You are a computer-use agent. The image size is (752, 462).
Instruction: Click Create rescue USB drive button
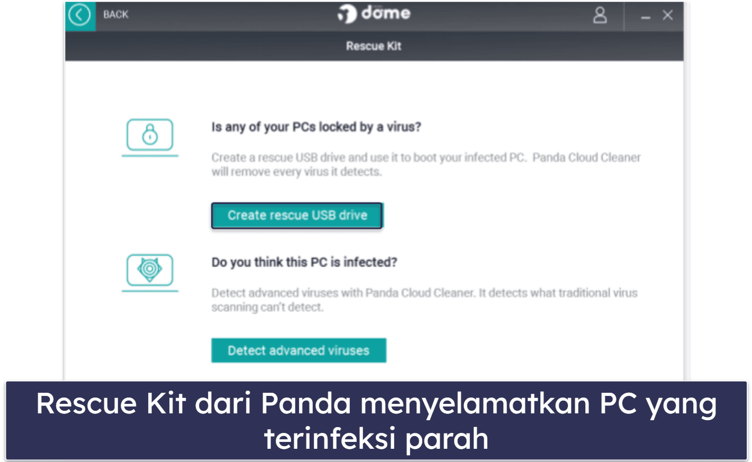pos(297,216)
